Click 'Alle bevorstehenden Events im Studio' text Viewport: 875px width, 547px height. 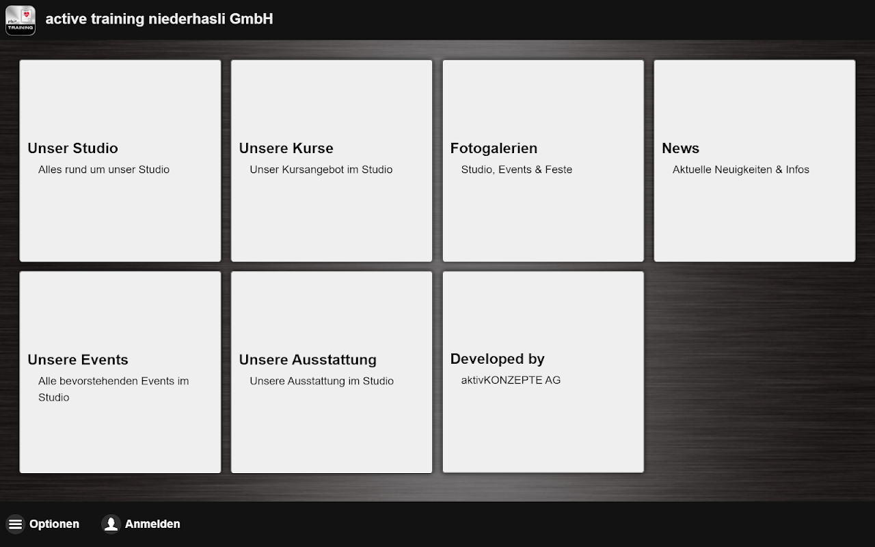click(x=113, y=389)
